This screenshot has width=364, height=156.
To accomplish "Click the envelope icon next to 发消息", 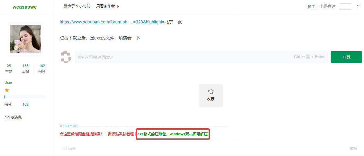I will 7,117.
